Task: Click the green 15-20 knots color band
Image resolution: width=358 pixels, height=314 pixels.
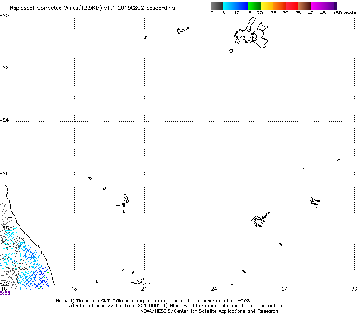Action: (254, 6)
